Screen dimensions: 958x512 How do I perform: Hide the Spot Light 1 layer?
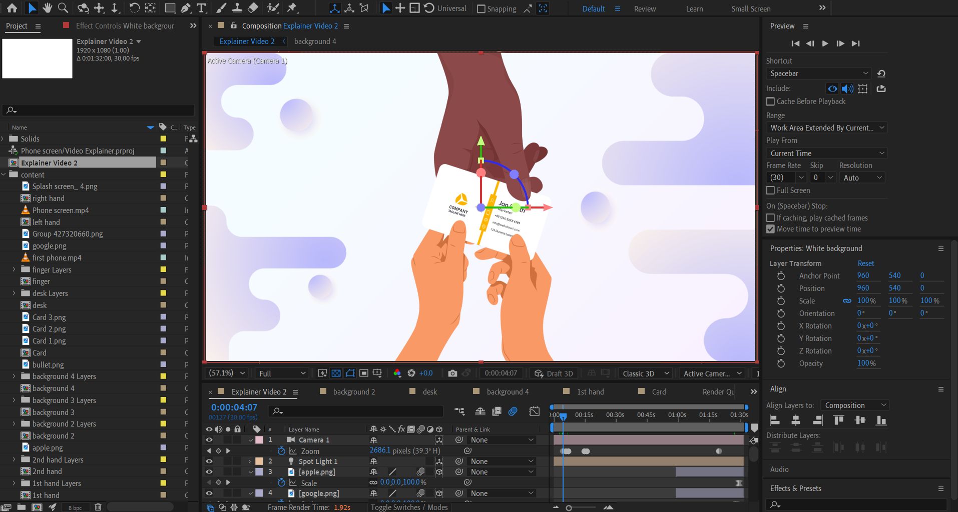[209, 461]
